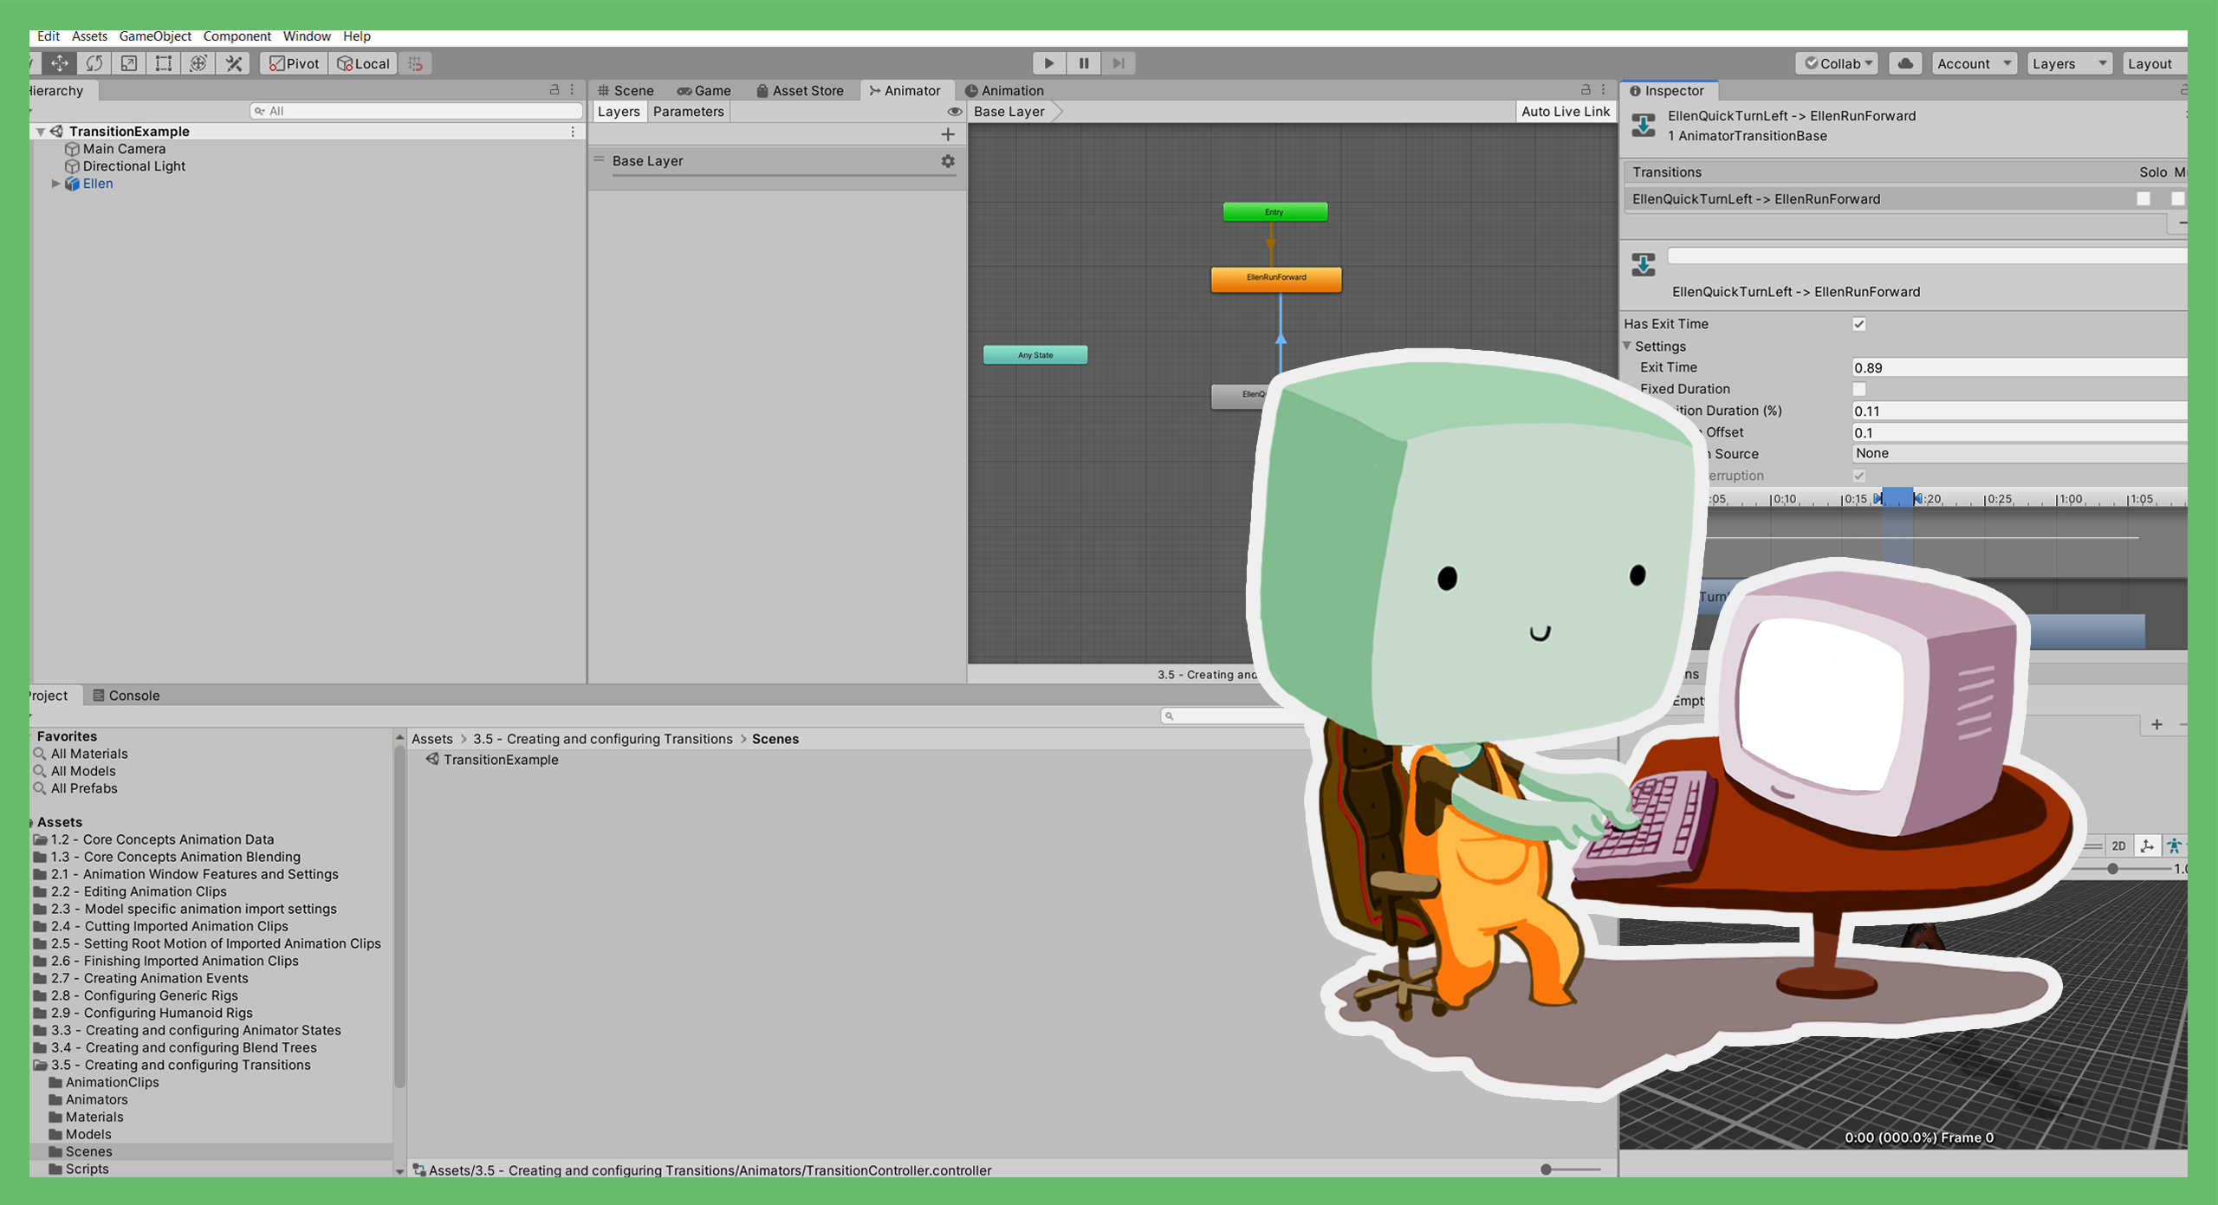Open the GameObject menu
The height and width of the screenshot is (1205, 2218).
pyautogui.click(x=154, y=36)
